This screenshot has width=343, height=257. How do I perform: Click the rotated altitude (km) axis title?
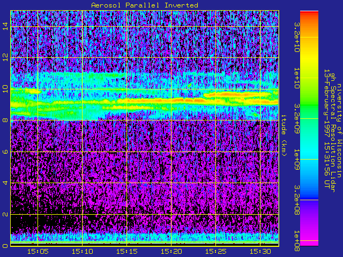[284, 135]
